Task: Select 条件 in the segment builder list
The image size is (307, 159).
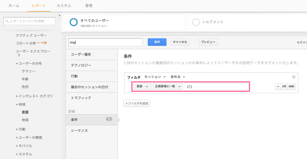Action: 92,120
